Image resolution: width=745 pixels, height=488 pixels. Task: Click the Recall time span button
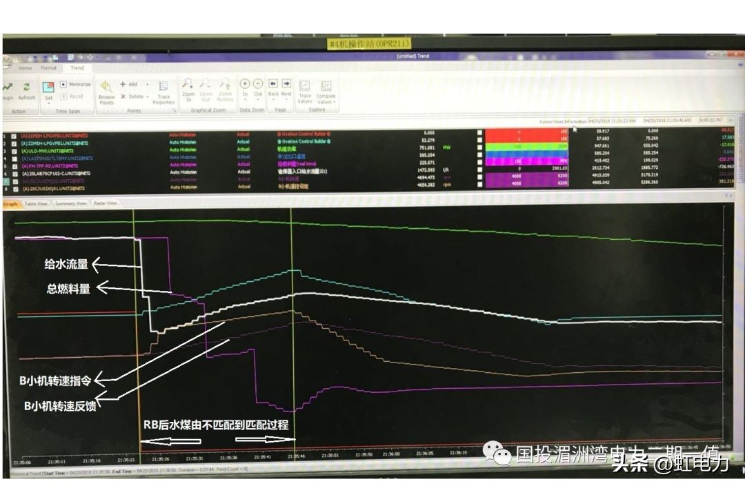point(72,96)
